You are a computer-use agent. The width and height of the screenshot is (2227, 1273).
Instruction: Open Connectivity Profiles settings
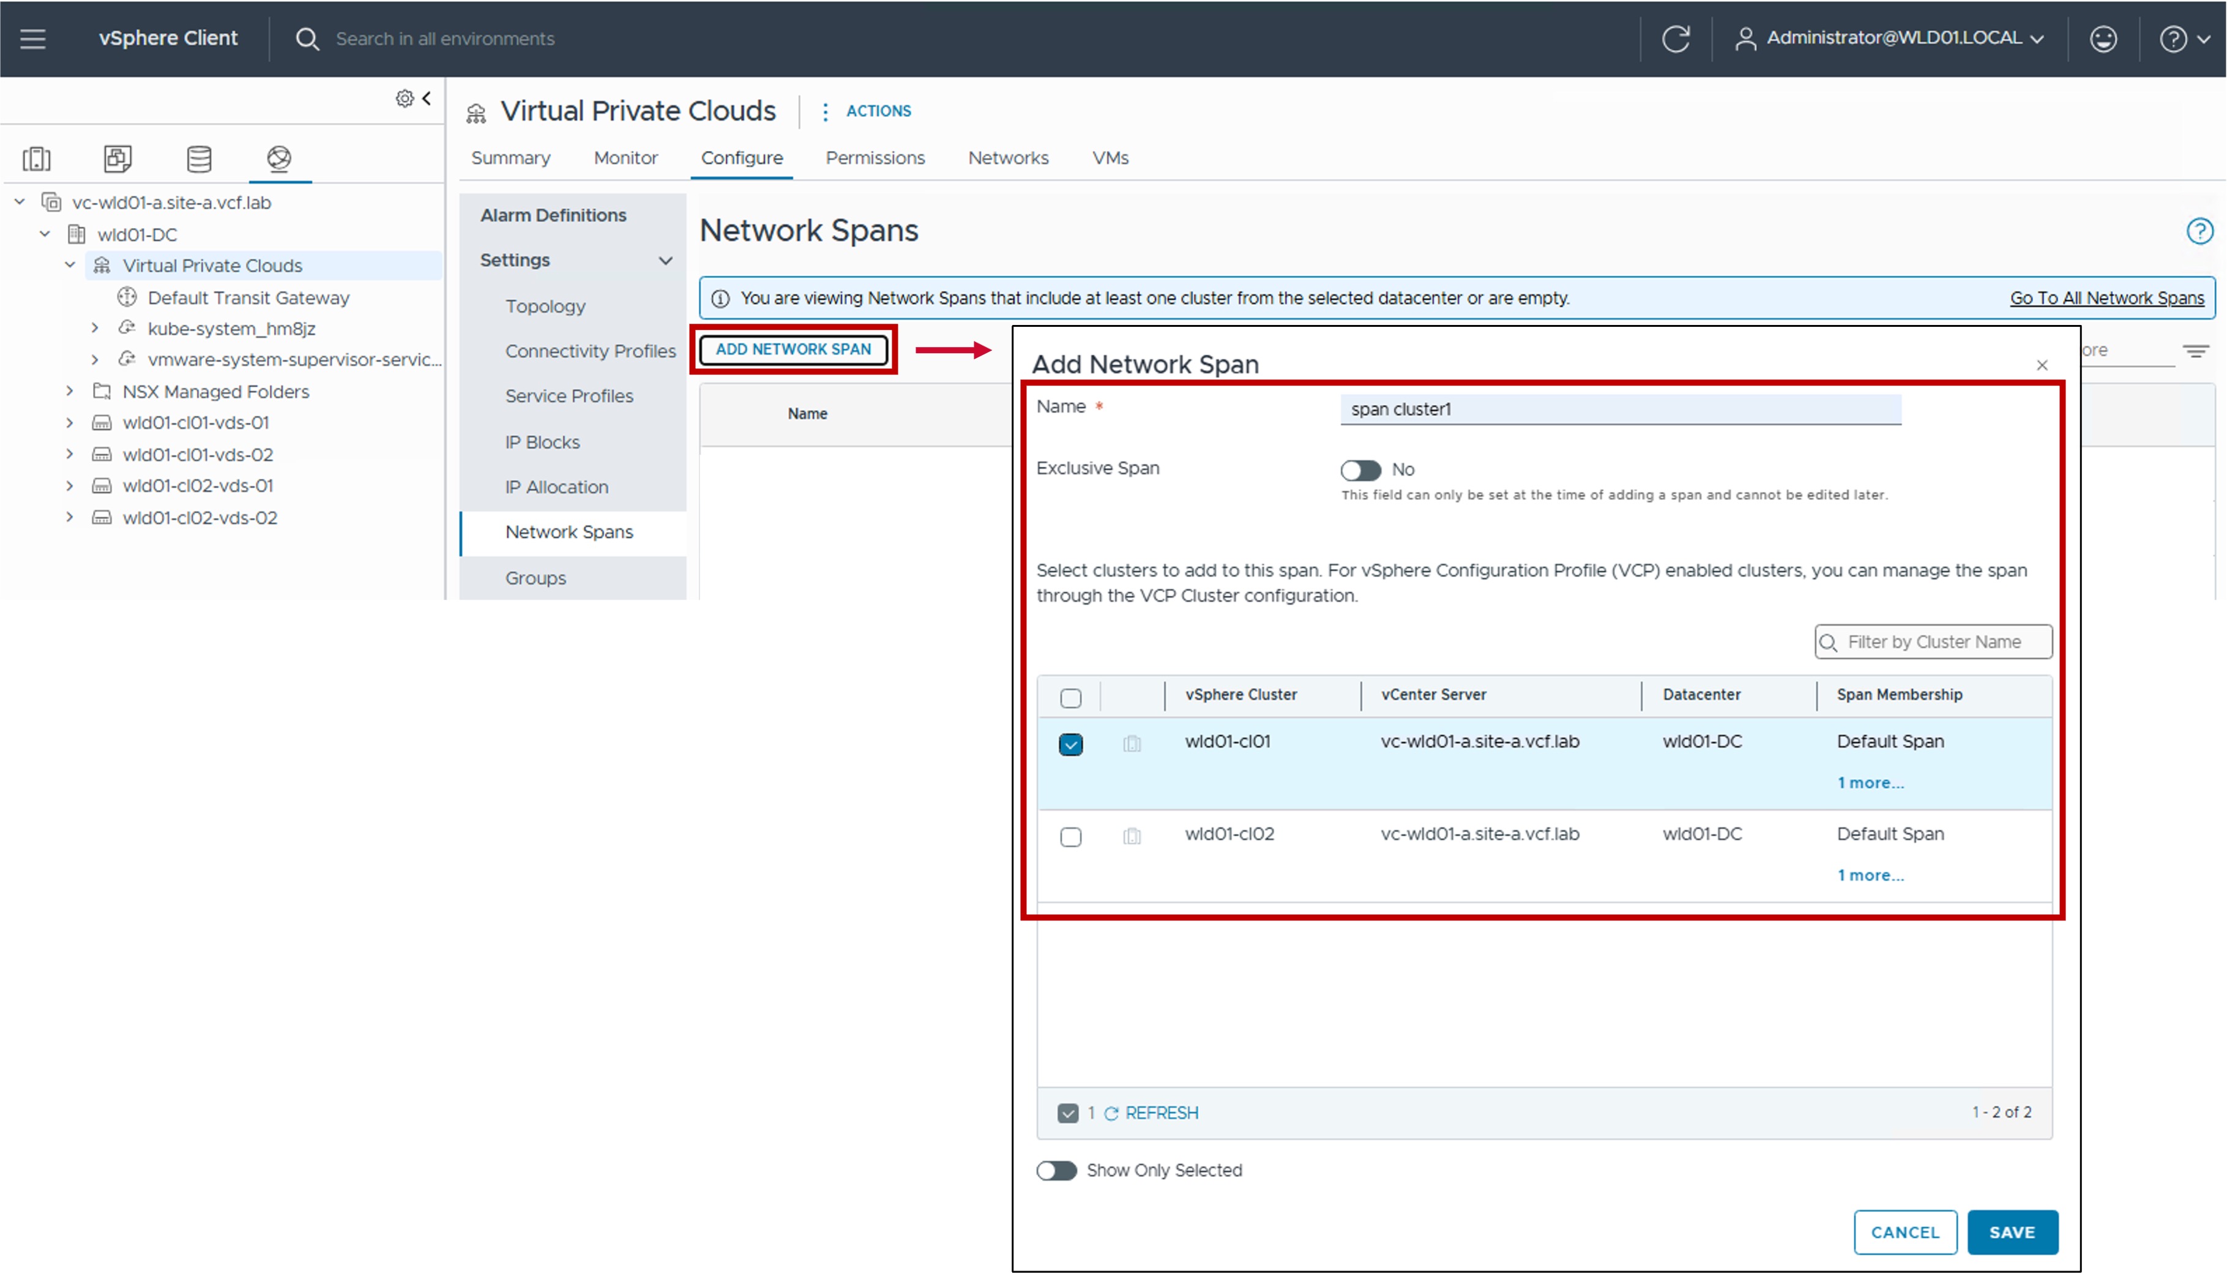pos(590,351)
